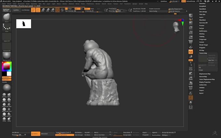Open LightBox browser

16,10
